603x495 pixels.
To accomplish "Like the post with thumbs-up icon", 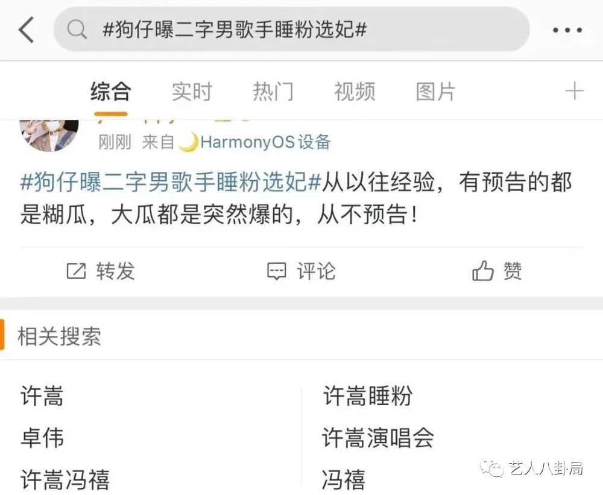I will 482,270.
